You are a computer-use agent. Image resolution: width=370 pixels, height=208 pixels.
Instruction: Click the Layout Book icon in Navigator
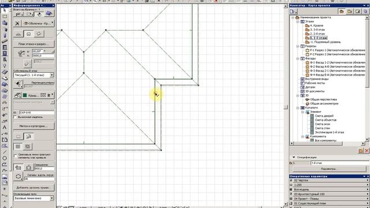pos(358,12)
